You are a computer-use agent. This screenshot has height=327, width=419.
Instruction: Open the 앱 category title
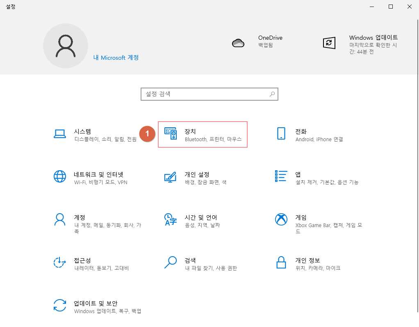(298, 174)
